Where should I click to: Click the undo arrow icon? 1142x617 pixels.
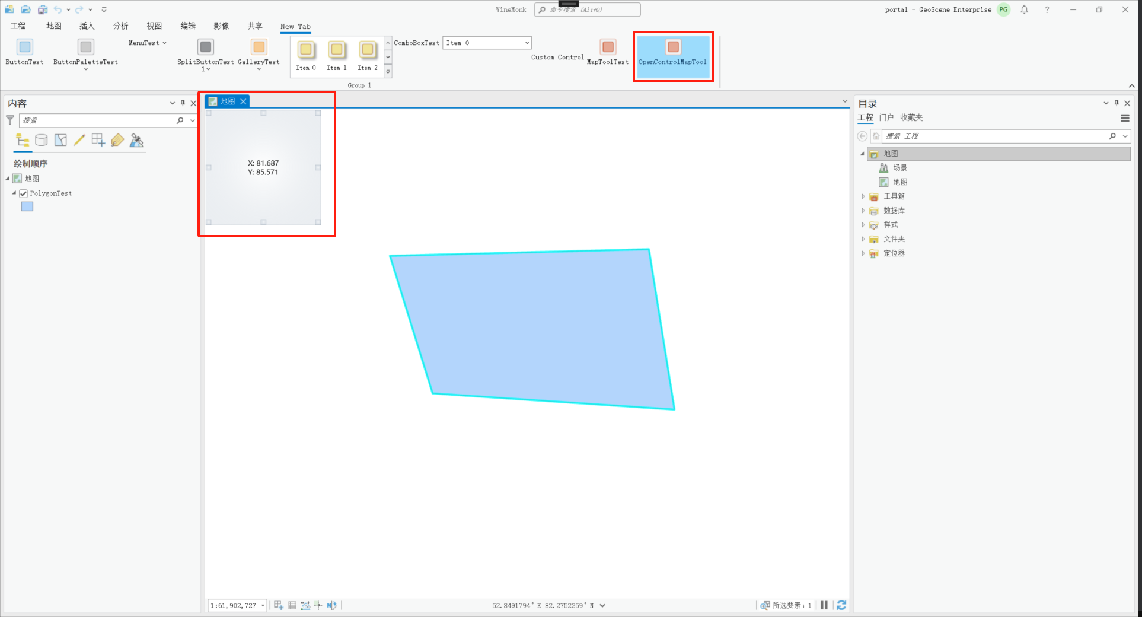pos(58,9)
